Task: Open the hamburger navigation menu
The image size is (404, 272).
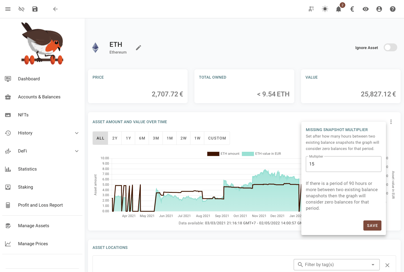Action: 8,9
